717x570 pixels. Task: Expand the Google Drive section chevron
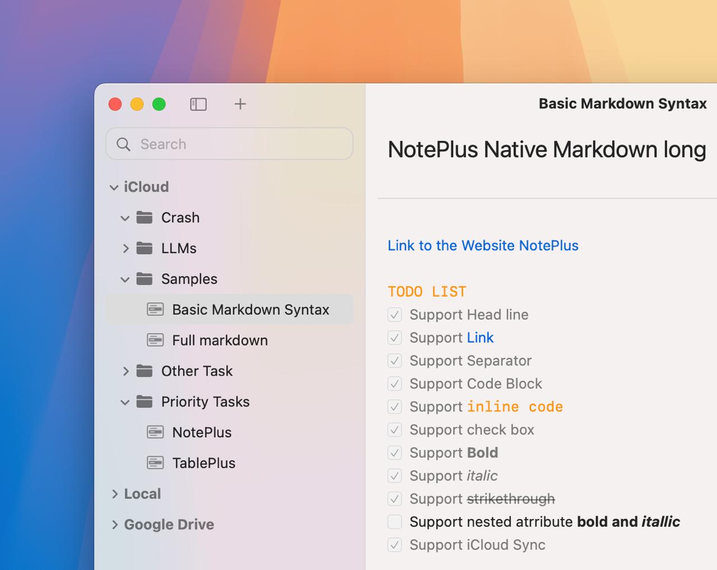point(115,524)
